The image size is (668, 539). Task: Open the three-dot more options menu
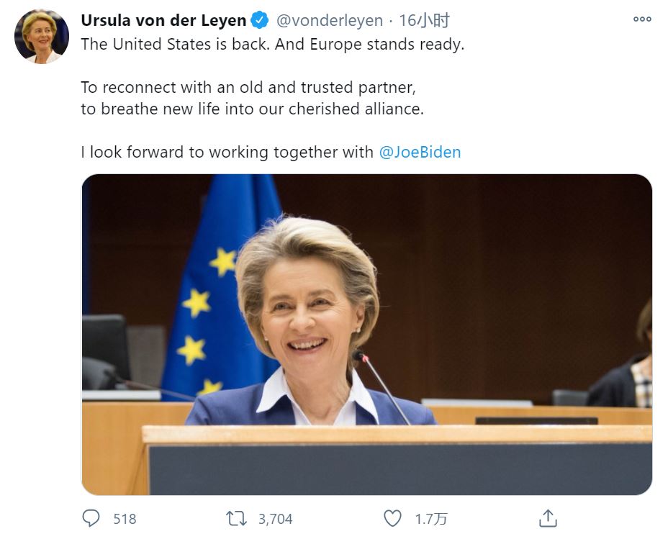click(x=641, y=20)
